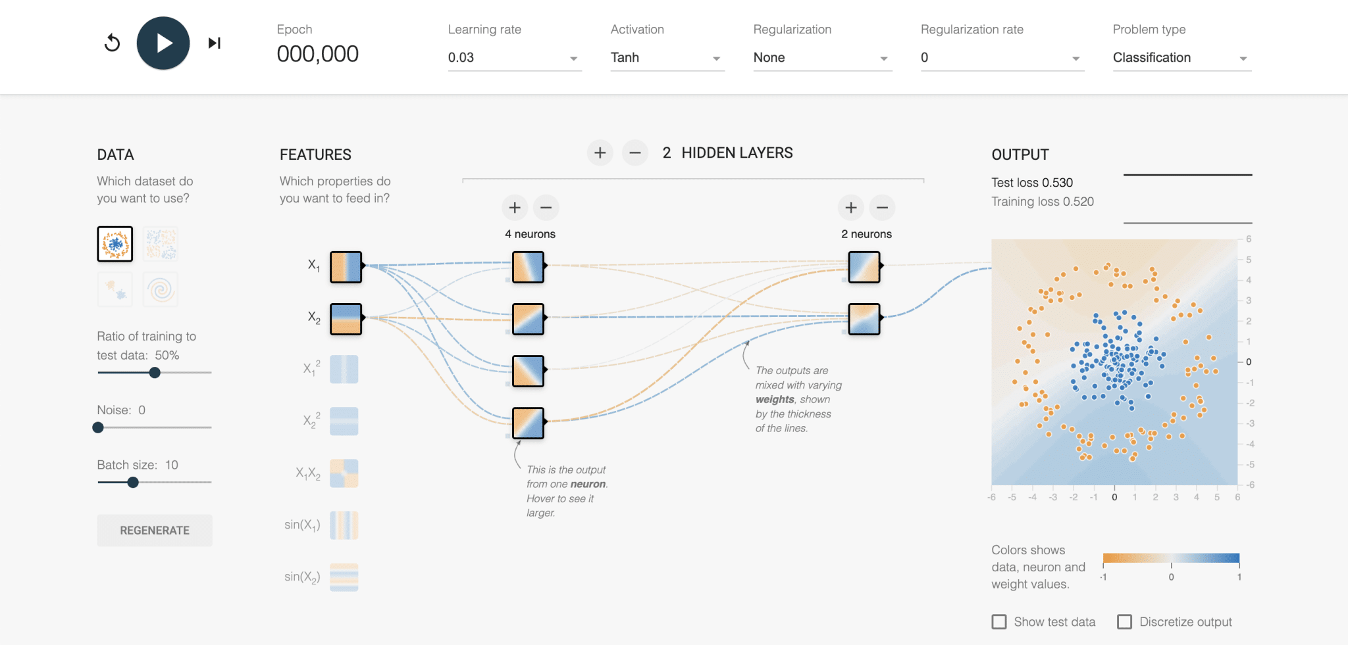Step forward one epoch
Image resolution: width=1348 pixels, height=645 pixels.
point(213,43)
